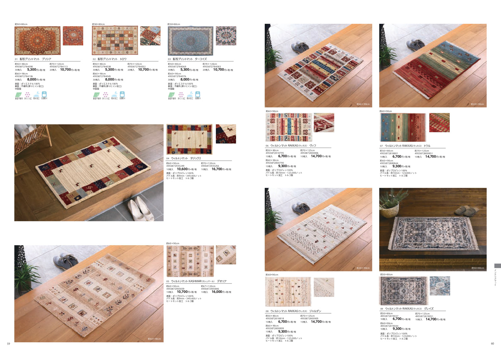Click the water-repellent icon under product 01
The image size is (501, 354).
pyautogui.click(x=36, y=95)
